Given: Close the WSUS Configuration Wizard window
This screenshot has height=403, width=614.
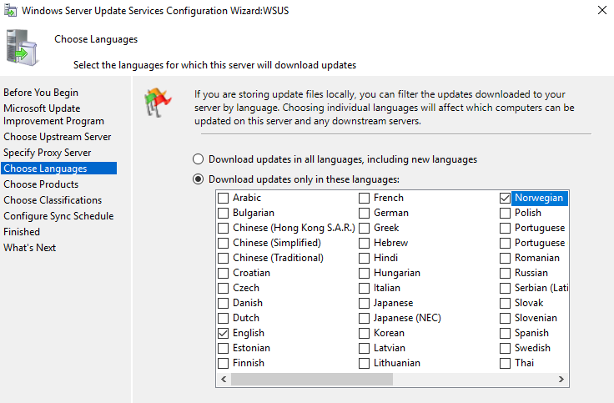Looking at the screenshot, I should [x=602, y=10].
